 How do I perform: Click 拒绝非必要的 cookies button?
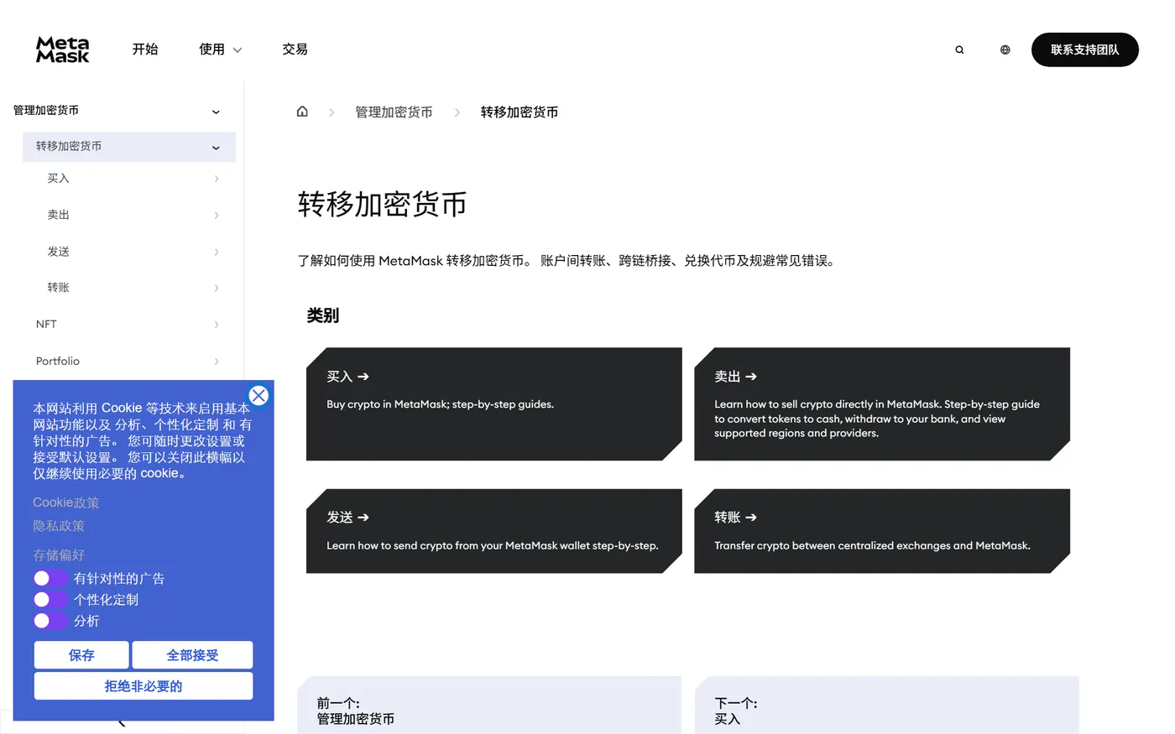tap(144, 686)
